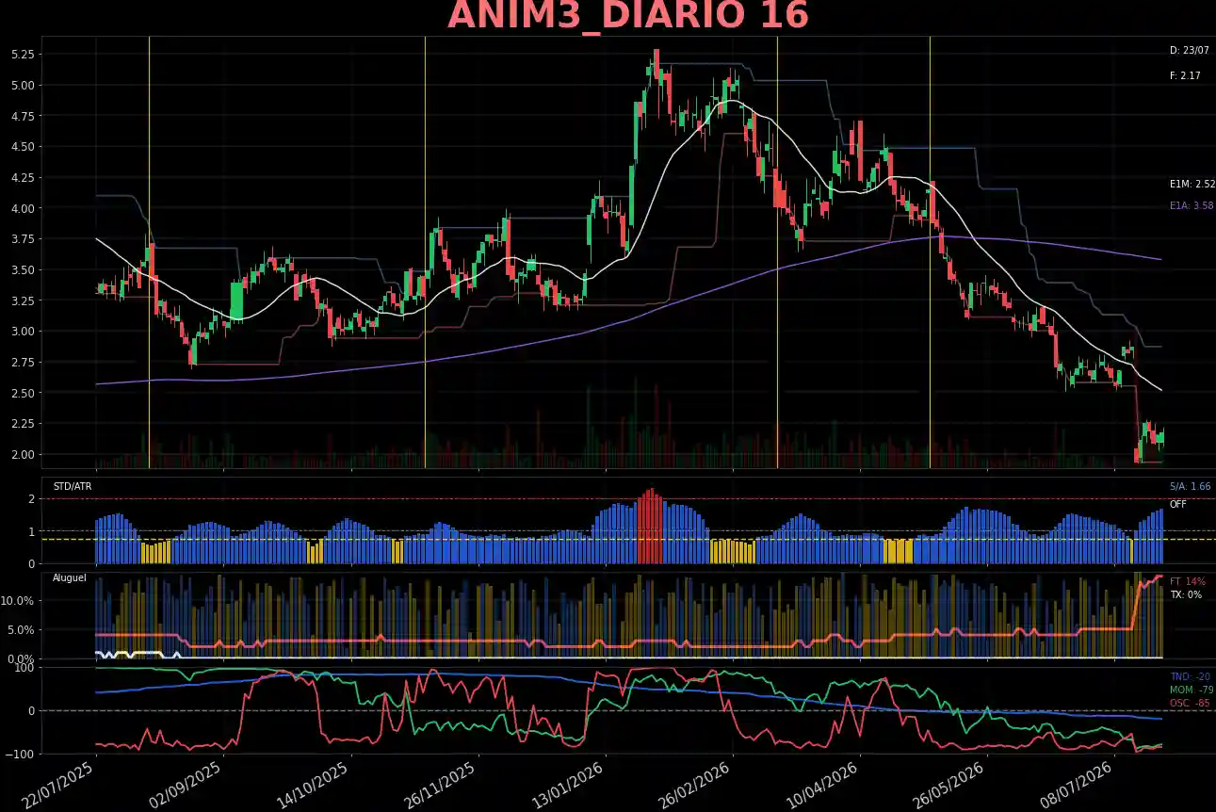Click the 02/09/2025 date axis label
The image size is (1216, 812).
(x=186, y=785)
